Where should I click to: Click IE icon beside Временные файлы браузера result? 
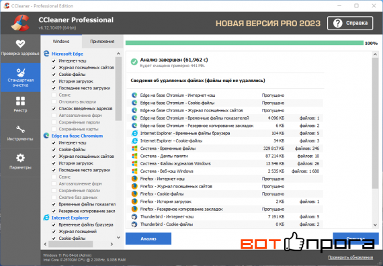coord(134,133)
